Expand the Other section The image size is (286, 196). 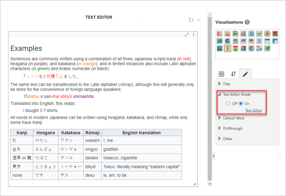(227, 138)
